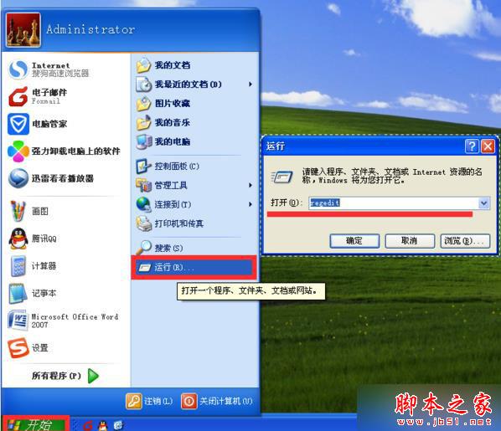The image size is (501, 431).
Task: Click 注销(L) text button
Action: [158, 401]
